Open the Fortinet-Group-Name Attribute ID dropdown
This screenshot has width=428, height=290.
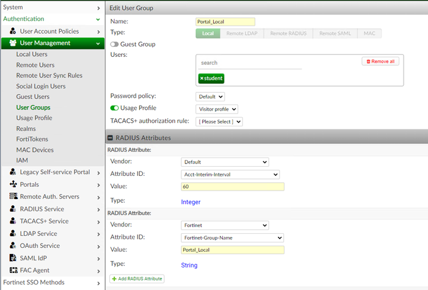pos(232,237)
